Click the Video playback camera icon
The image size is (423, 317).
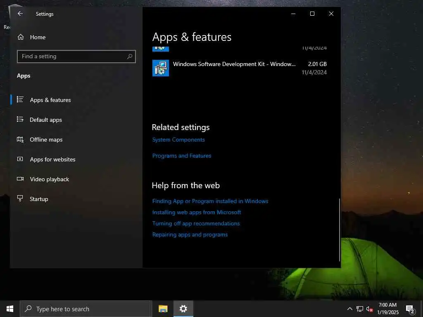20,179
